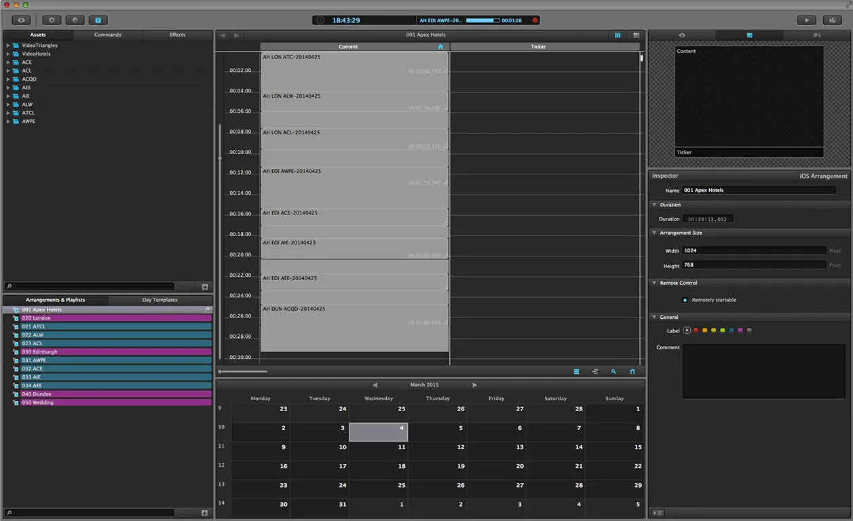Image resolution: width=853 pixels, height=521 pixels.
Task: Select the no-label option in Label row
Action: [x=687, y=330]
